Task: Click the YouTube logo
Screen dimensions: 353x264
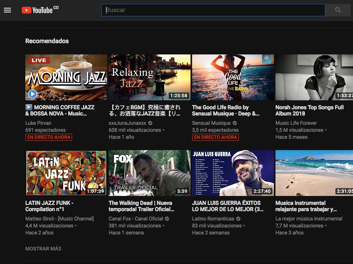Action: 40,10
